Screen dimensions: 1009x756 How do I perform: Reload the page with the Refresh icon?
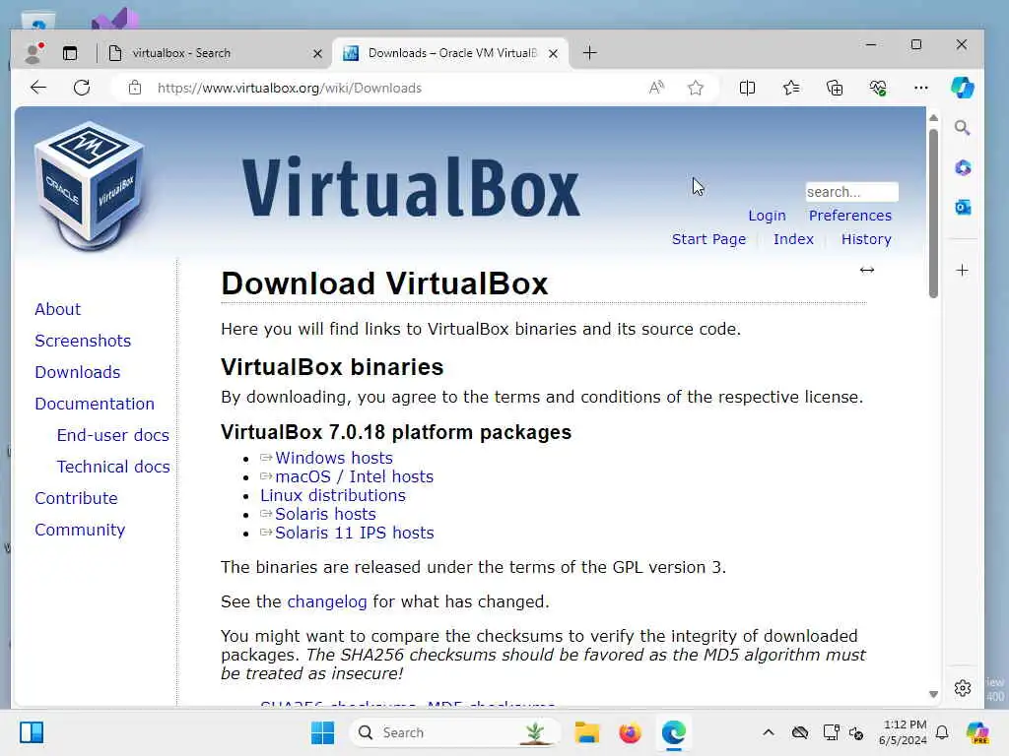coord(82,88)
